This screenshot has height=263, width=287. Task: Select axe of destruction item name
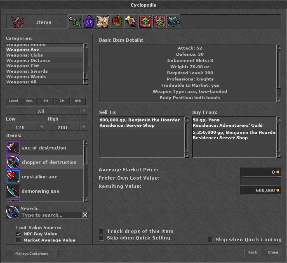click(44, 148)
